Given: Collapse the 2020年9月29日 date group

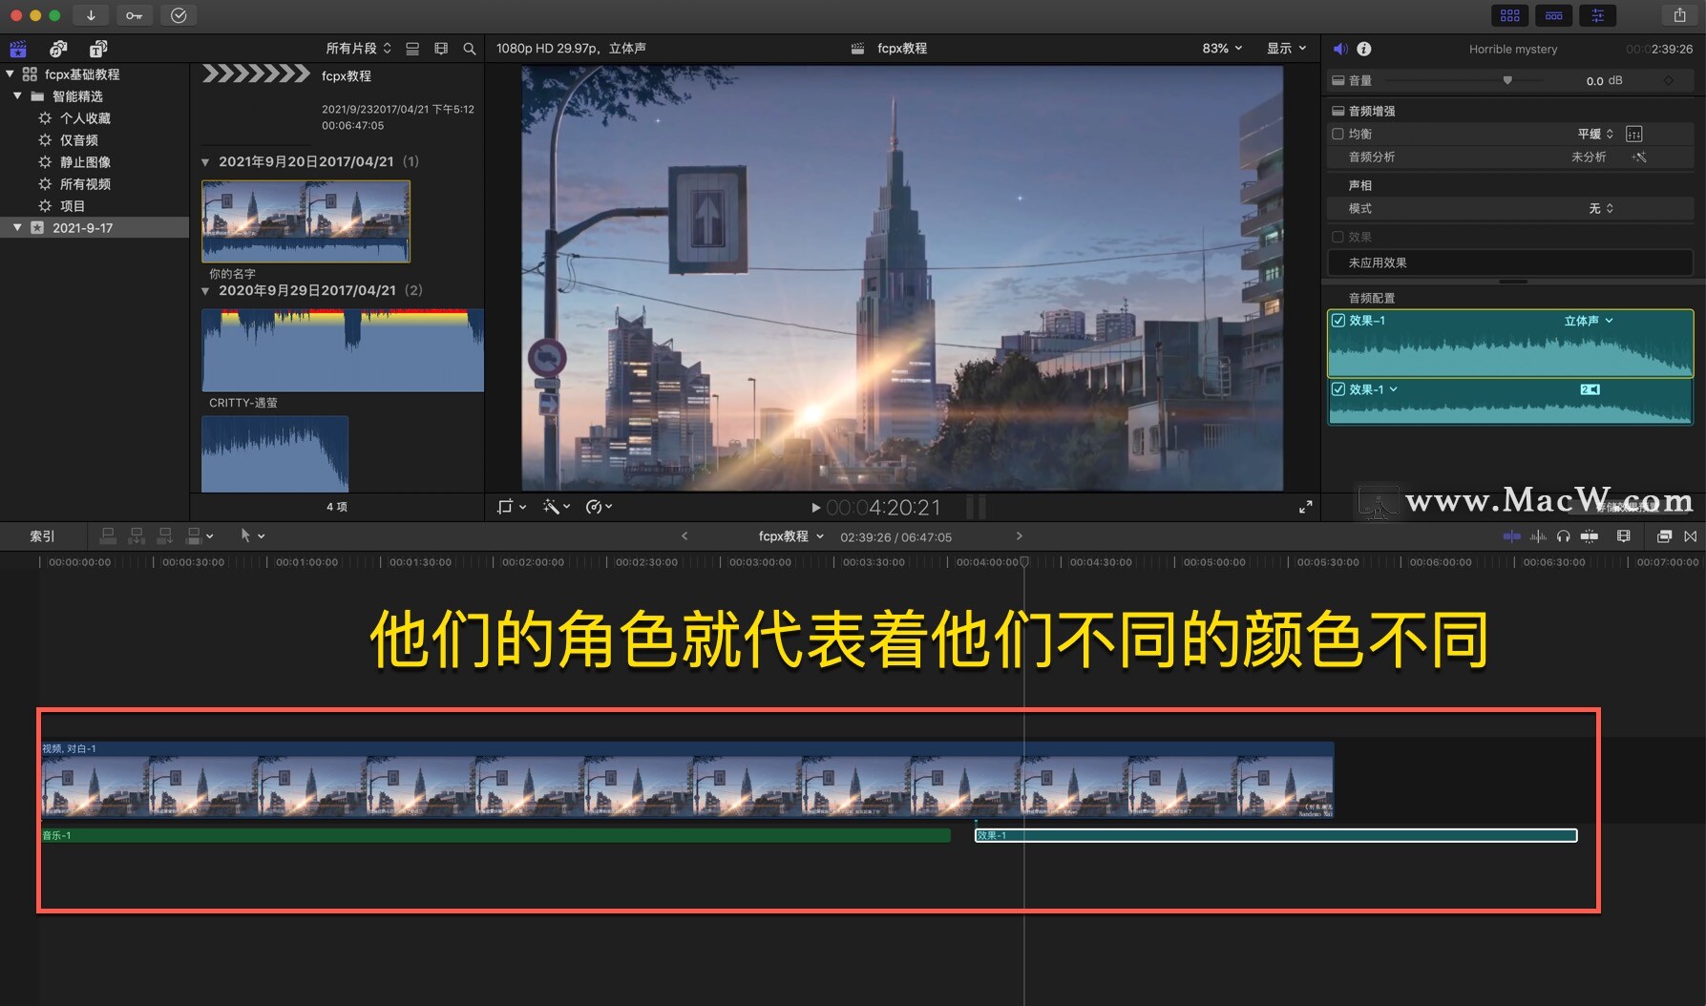Looking at the screenshot, I should pyautogui.click(x=205, y=291).
